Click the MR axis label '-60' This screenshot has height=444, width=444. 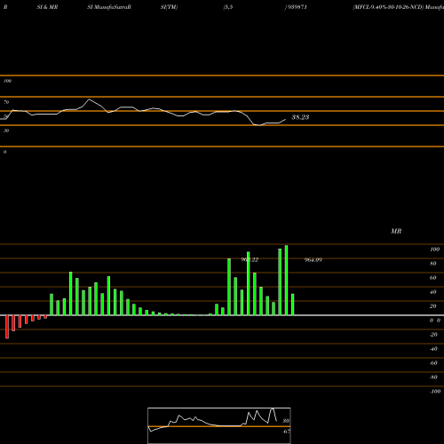point(433,363)
